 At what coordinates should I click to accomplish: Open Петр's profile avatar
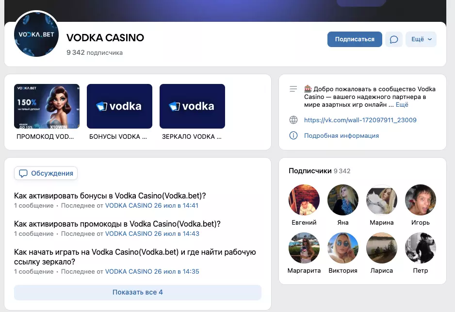pyautogui.click(x=421, y=248)
